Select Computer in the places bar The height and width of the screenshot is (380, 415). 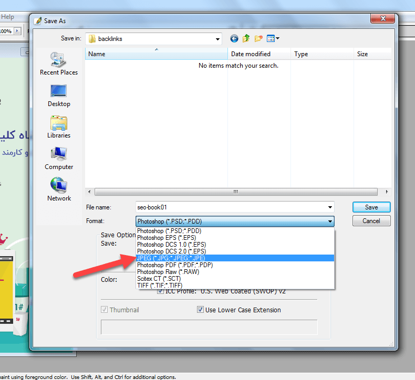pyautogui.click(x=59, y=158)
